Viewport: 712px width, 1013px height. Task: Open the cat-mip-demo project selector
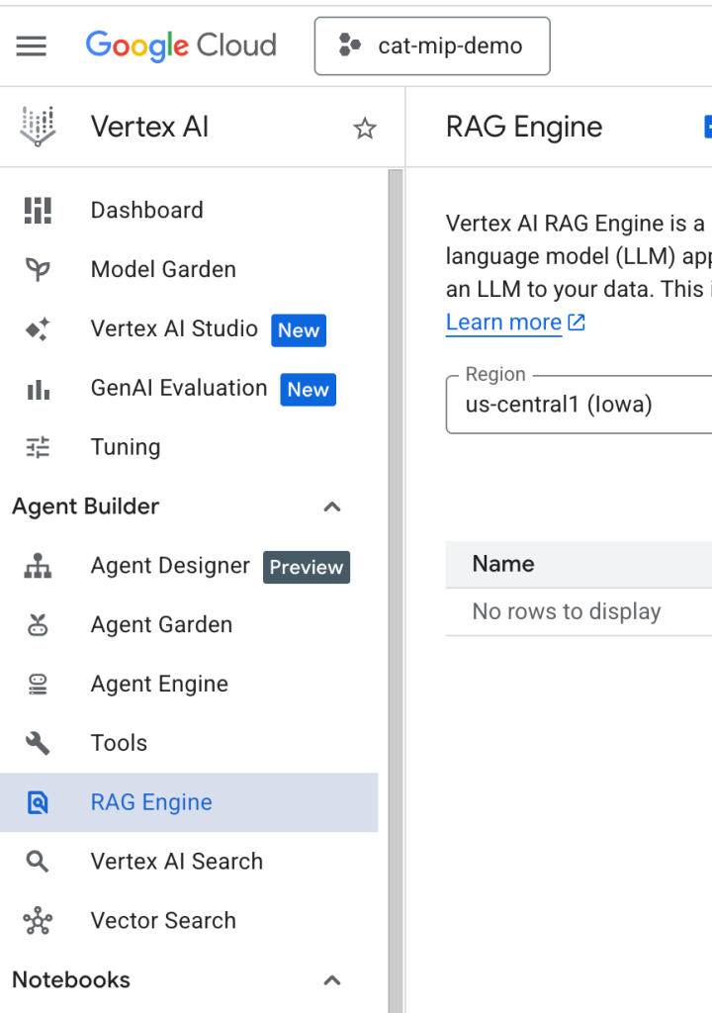(432, 46)
